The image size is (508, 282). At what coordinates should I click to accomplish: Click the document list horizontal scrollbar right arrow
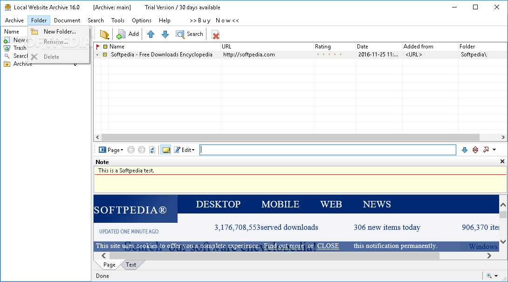coord(503,137)
